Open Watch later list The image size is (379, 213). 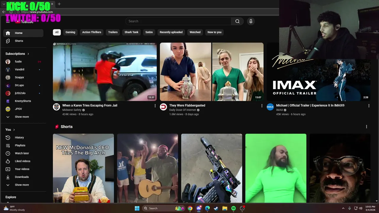click(23, 153)
